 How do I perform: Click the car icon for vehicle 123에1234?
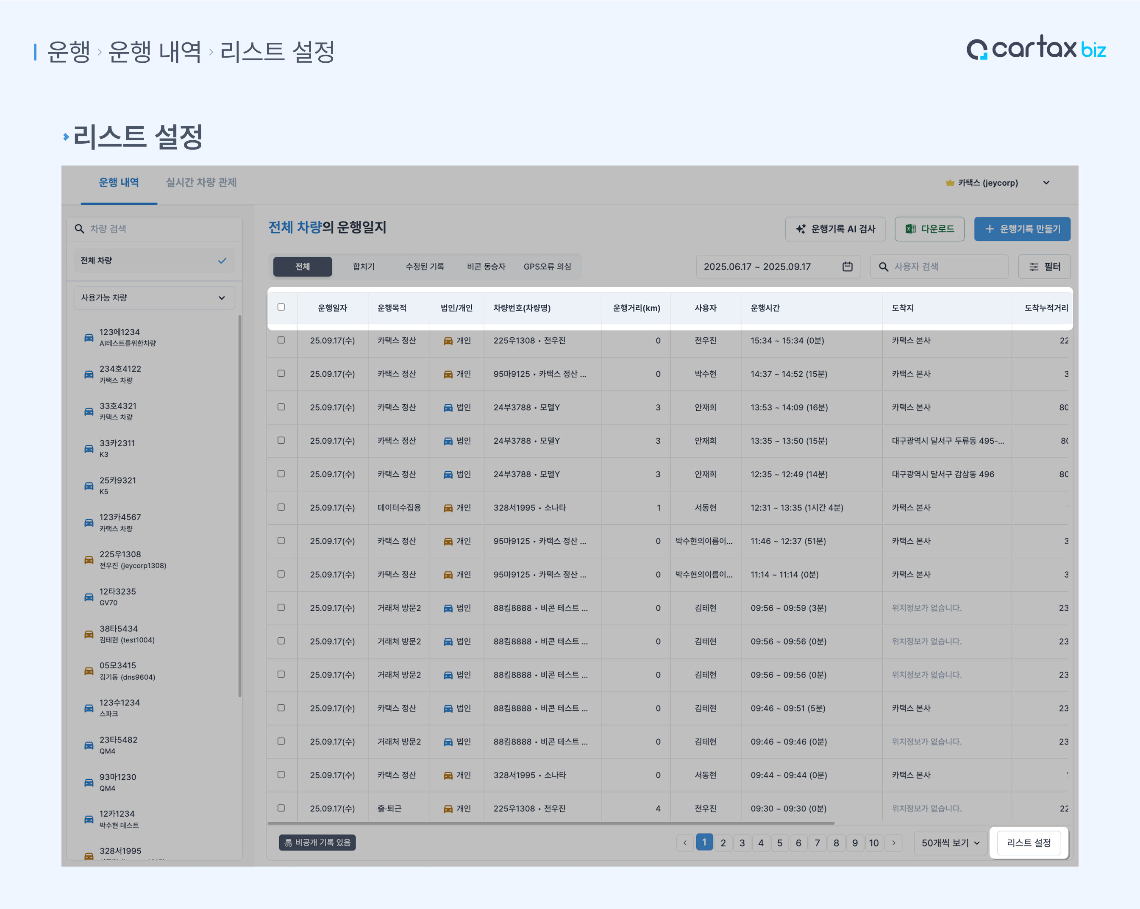pyautogui.click(x=89, y=337)
